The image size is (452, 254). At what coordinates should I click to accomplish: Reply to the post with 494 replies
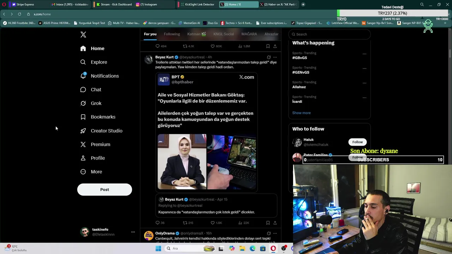[x=161, y=46]
